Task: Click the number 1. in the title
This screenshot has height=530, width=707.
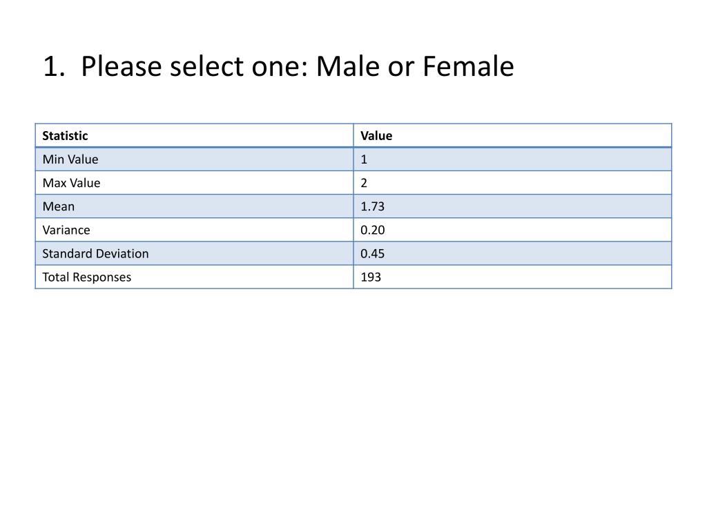Action: 55,67
